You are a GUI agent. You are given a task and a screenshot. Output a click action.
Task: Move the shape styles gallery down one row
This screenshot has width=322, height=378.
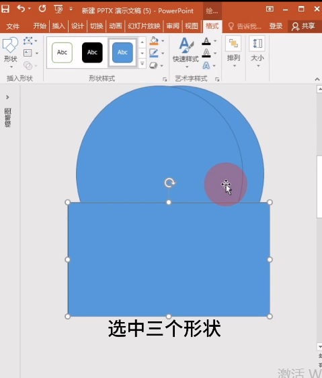point(143,53)
